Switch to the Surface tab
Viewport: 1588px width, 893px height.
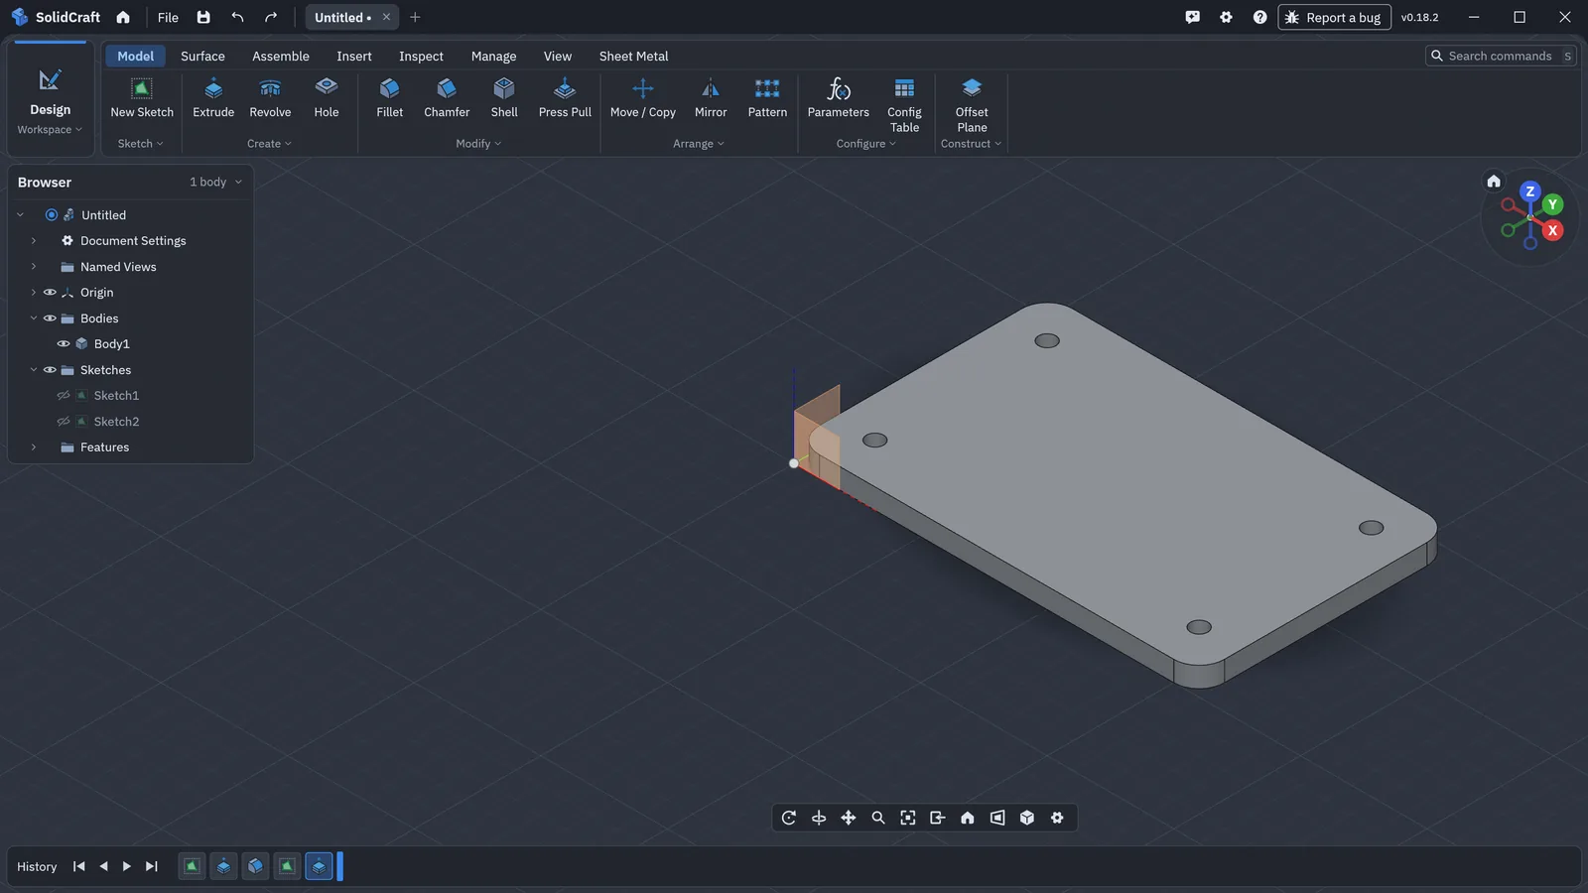(x=202, y=57)
